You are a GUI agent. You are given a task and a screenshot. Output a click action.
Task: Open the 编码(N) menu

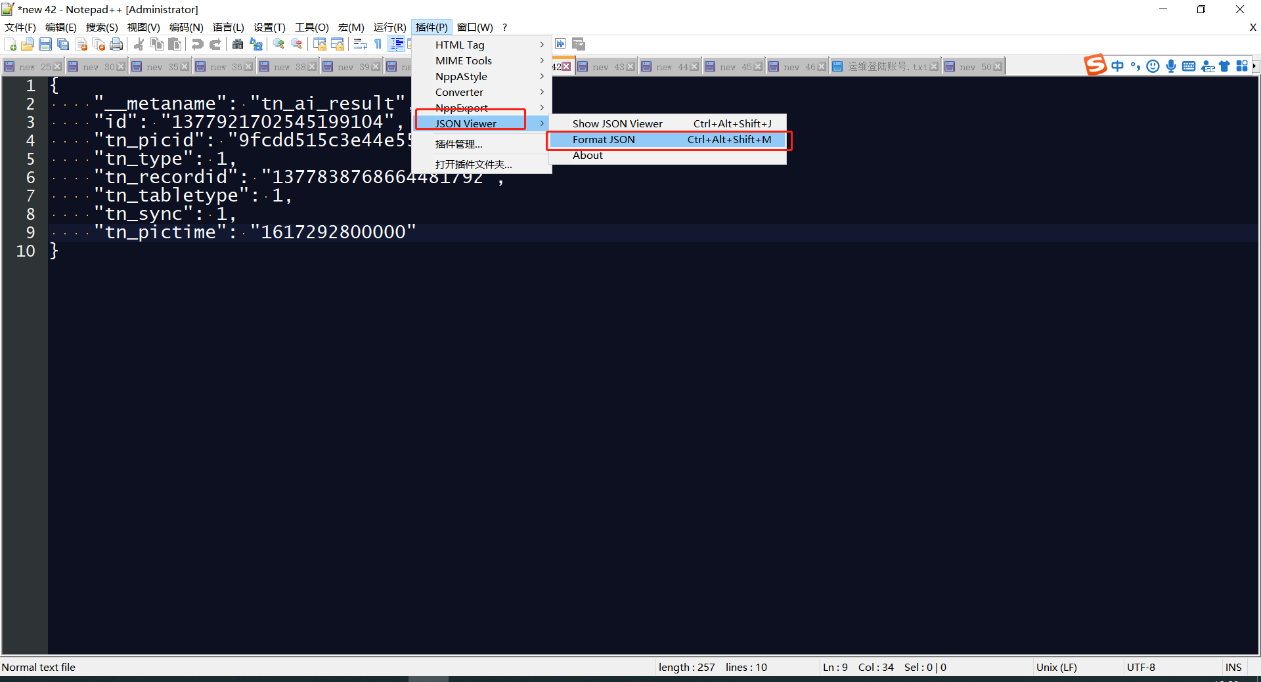187,27
